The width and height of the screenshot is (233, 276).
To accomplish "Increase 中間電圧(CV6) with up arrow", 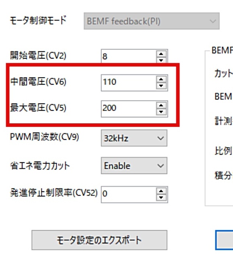I will click(x=161, y=80).
